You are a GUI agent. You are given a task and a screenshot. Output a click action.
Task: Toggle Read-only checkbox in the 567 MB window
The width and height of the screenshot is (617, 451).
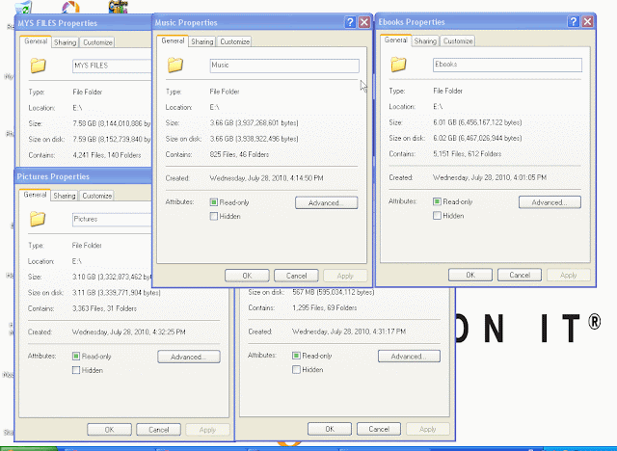296,356
